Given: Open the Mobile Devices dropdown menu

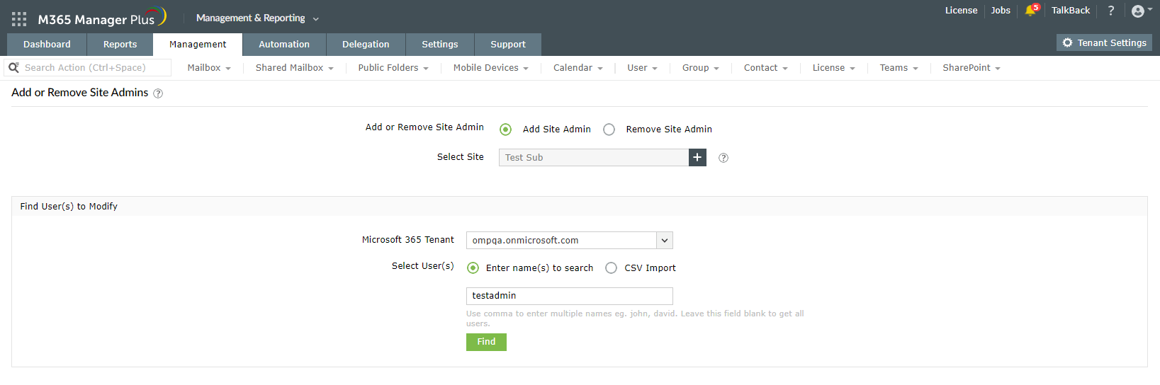Looking at the screenshot, I should click(491, 68).
